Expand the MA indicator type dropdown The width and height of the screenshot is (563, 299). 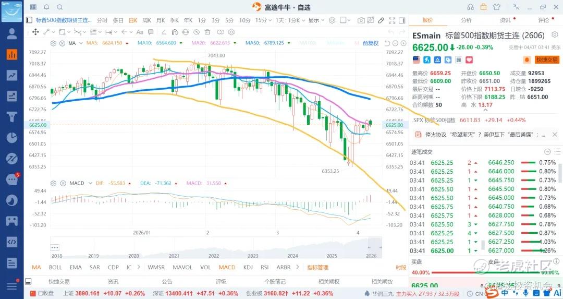(x=81, y=43)
